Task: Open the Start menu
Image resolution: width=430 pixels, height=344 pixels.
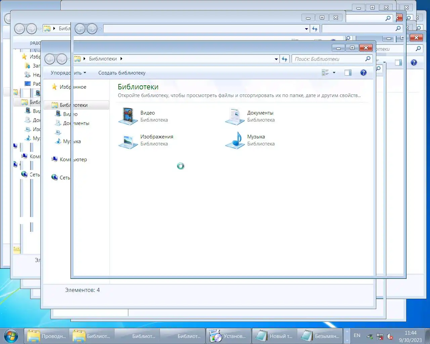Action: click(11, 336)
